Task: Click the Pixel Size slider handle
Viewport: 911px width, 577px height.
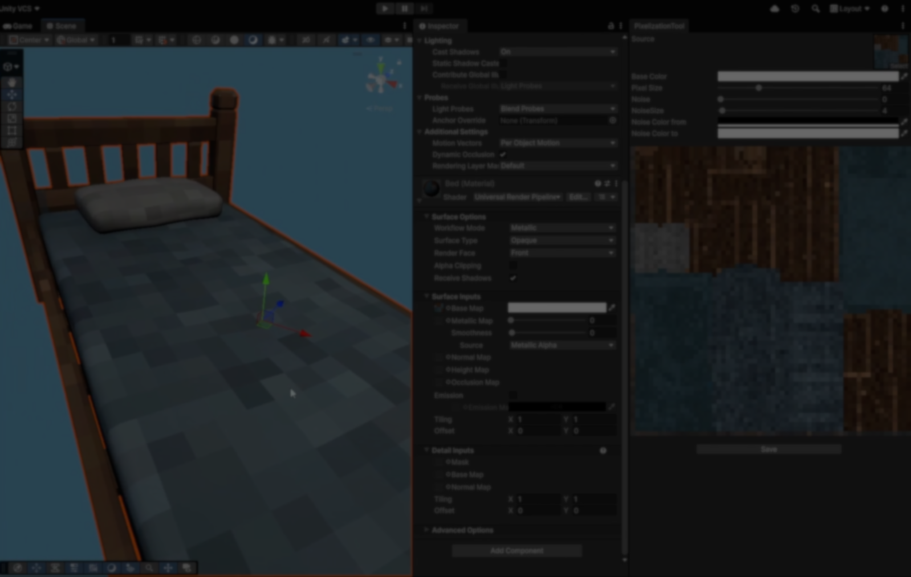Action: (758, 88)
